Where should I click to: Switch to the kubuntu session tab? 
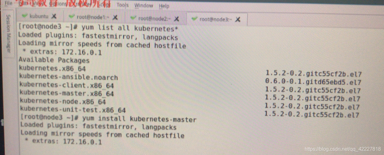39,16
